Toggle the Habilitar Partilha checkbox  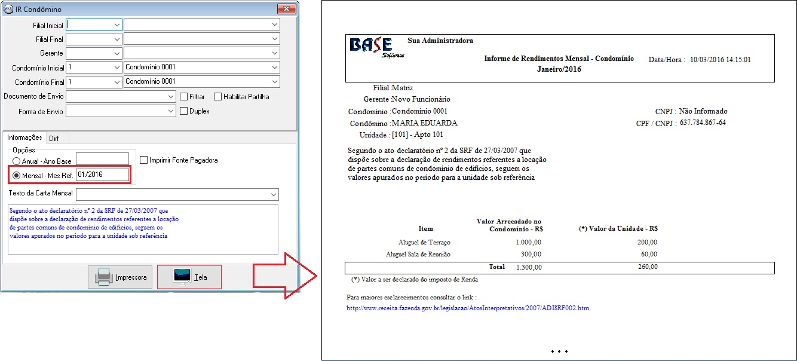click(x=218, y=96)
